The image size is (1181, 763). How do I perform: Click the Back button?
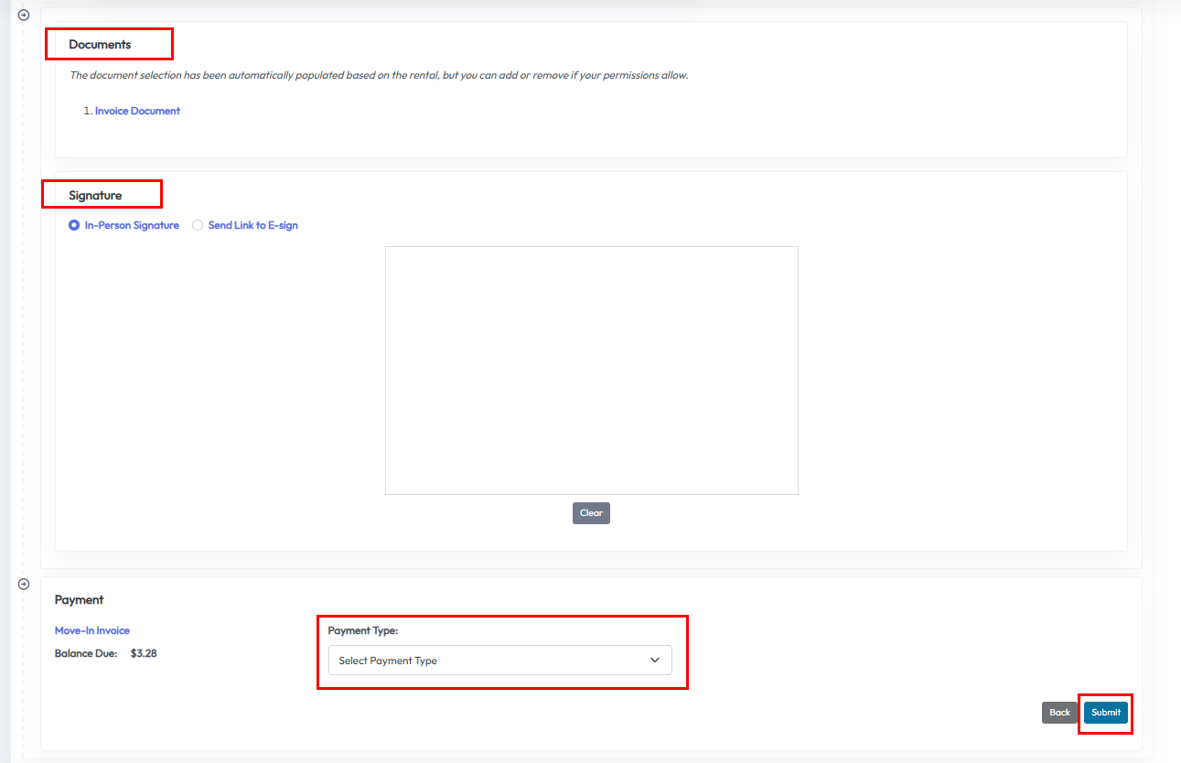1059,713
